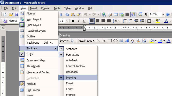Screen dimensions: 172x96
Task: Expand highlight color dropdown arrow
Action: [x=162, y=21]
